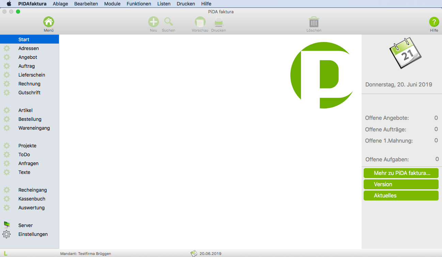Click the gear icon beside Projekte
442x257 pixels.
point(6,146)
